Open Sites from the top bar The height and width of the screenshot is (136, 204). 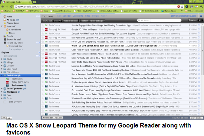[88, 16]
